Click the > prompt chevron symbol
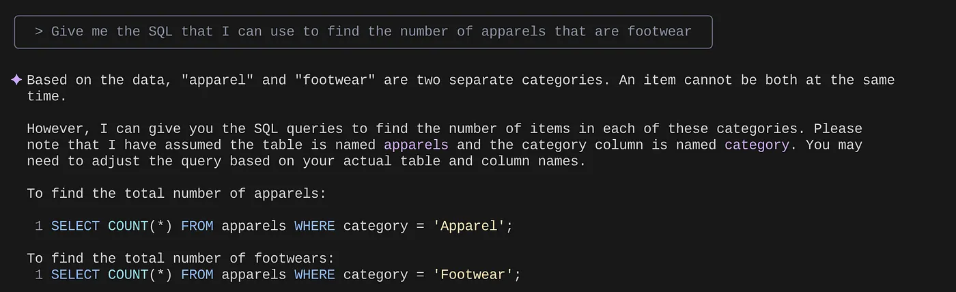This screenshot has height=292, width=956. [x=39, y=31]
